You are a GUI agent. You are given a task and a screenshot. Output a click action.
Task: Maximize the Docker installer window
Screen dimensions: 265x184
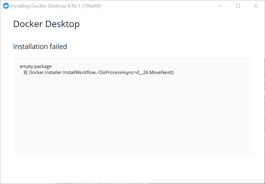click(x=238, y=6)
